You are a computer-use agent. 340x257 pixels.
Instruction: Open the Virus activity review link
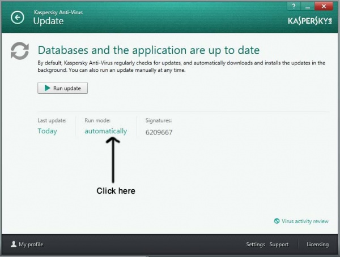pos(305,221)
